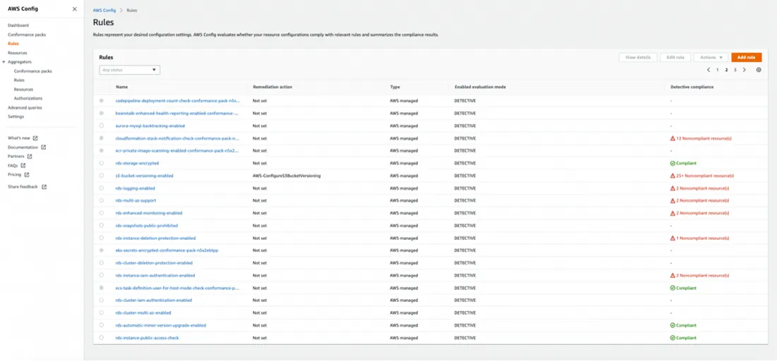Select radio for rds-storage-encrypted rule

[102, 163]
